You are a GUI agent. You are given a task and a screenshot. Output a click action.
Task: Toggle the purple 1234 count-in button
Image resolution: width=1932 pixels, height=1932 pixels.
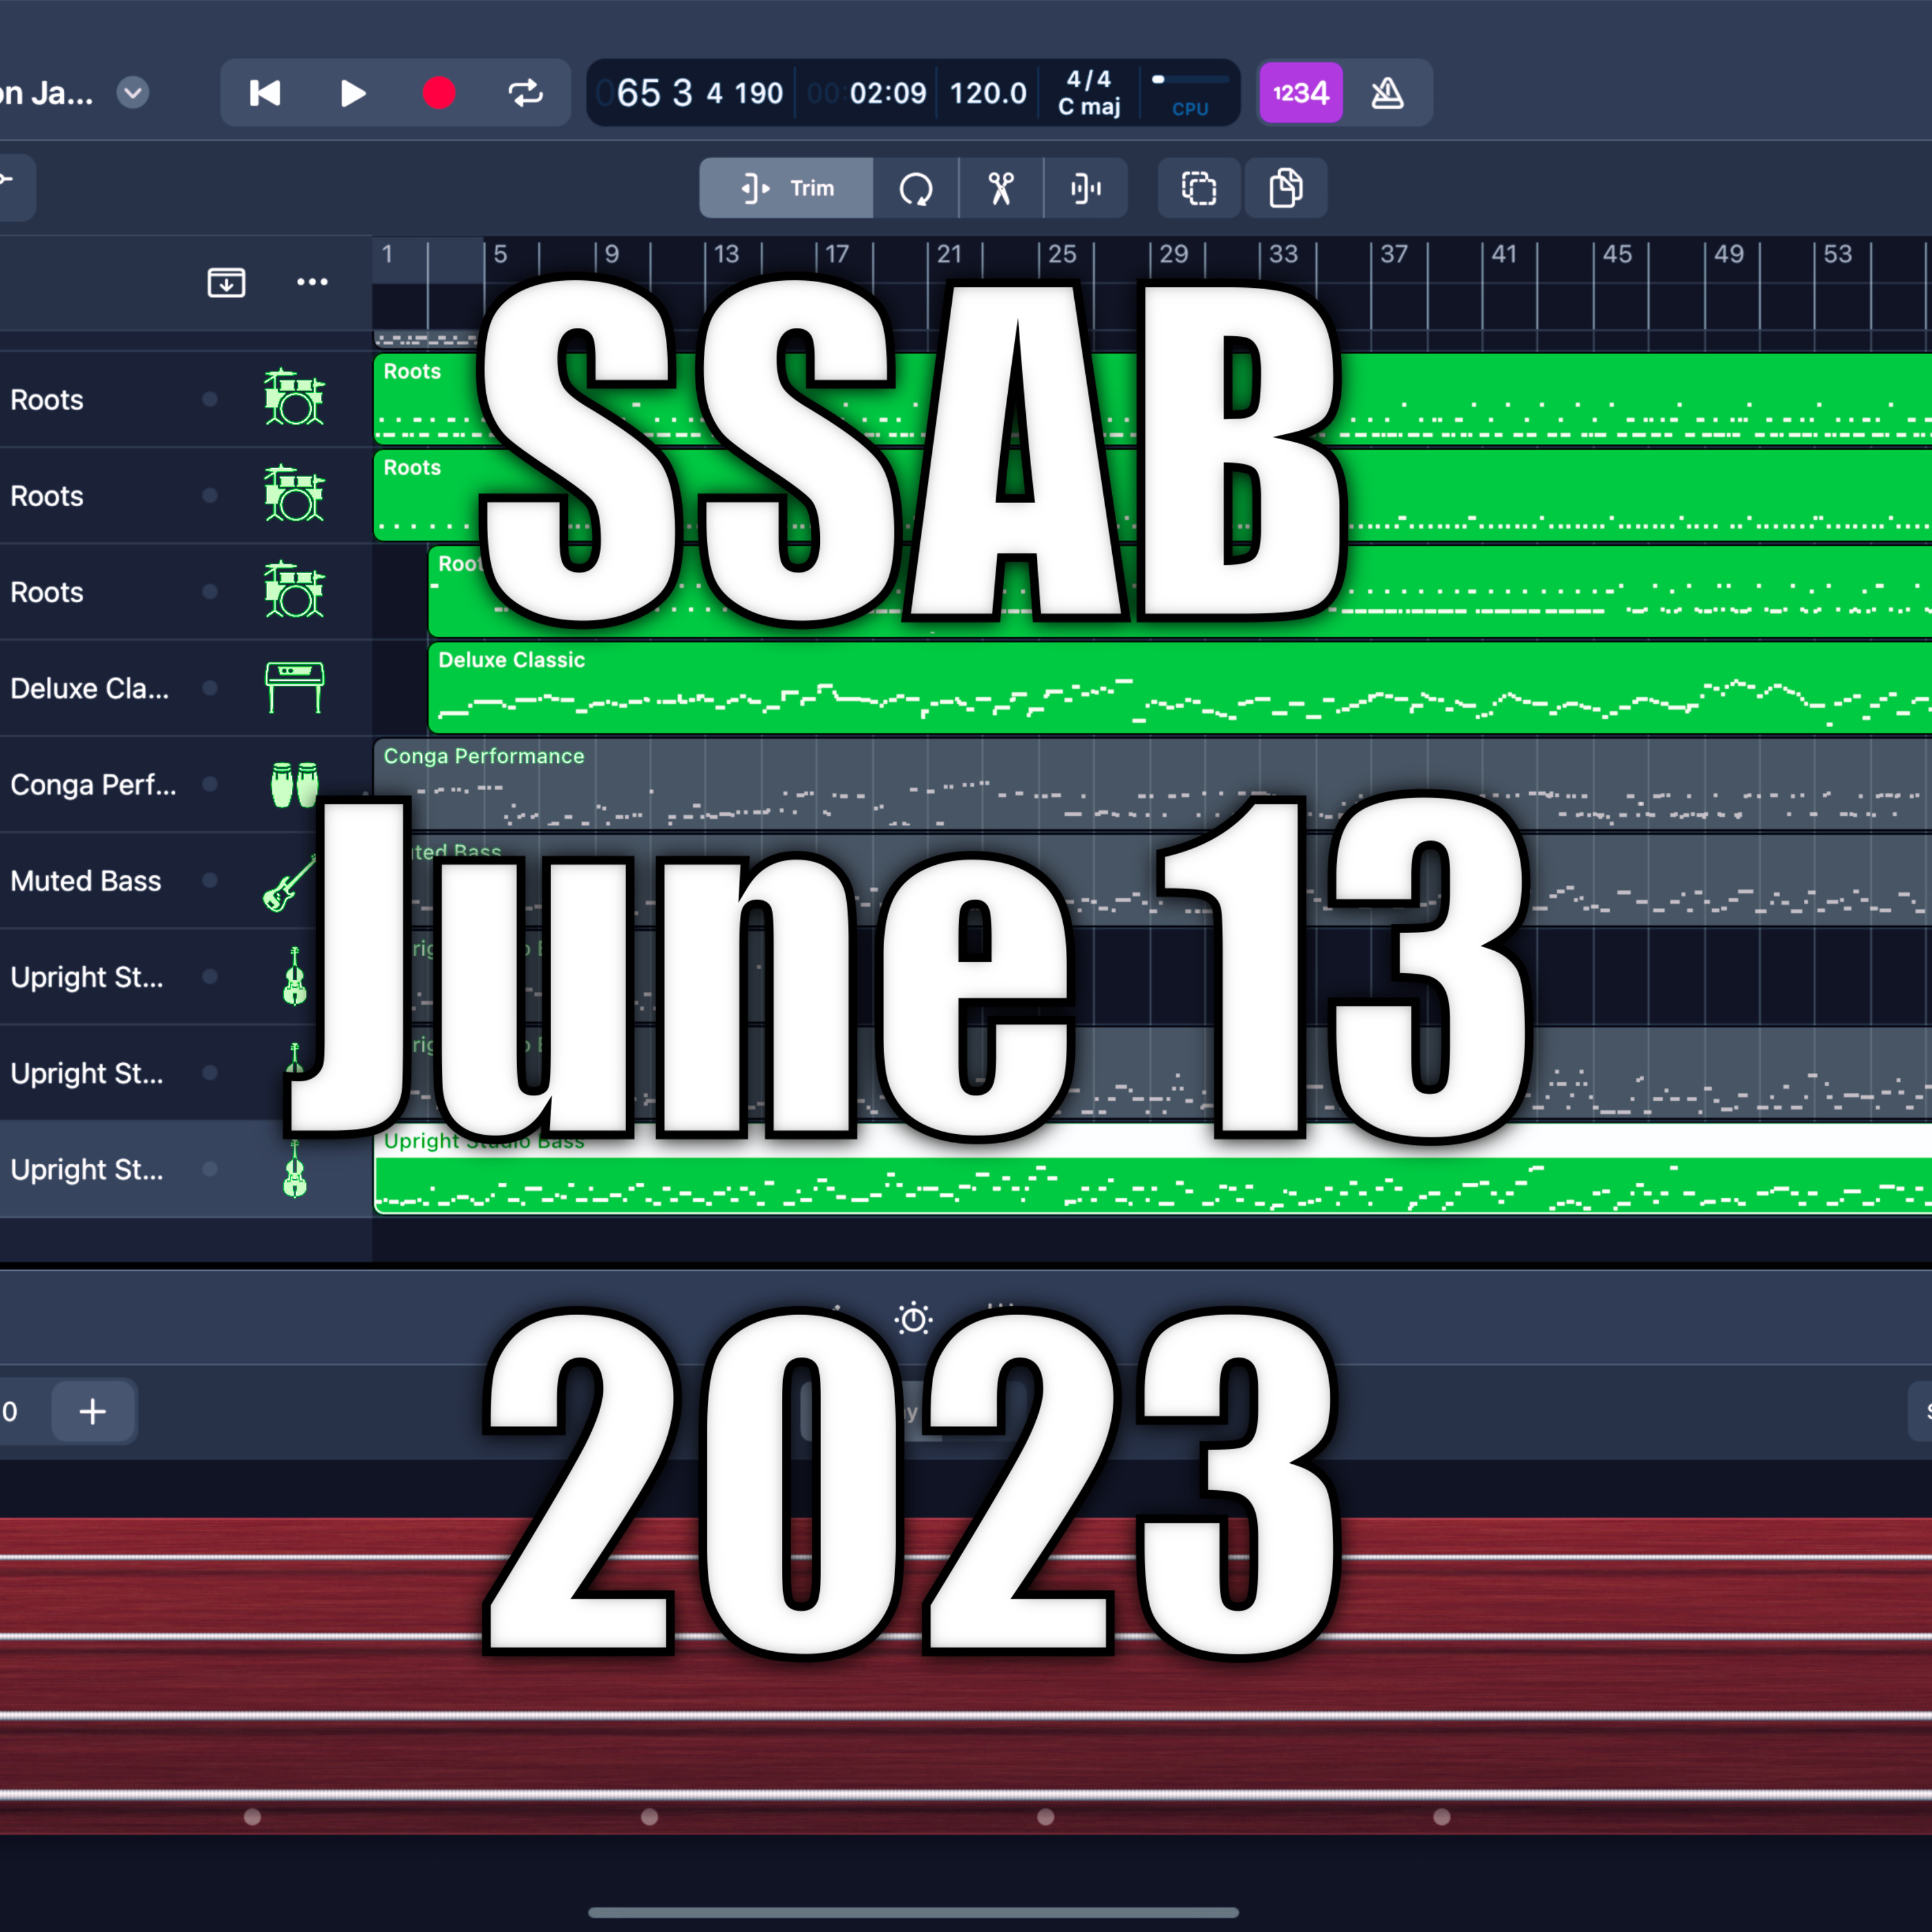1300,93
